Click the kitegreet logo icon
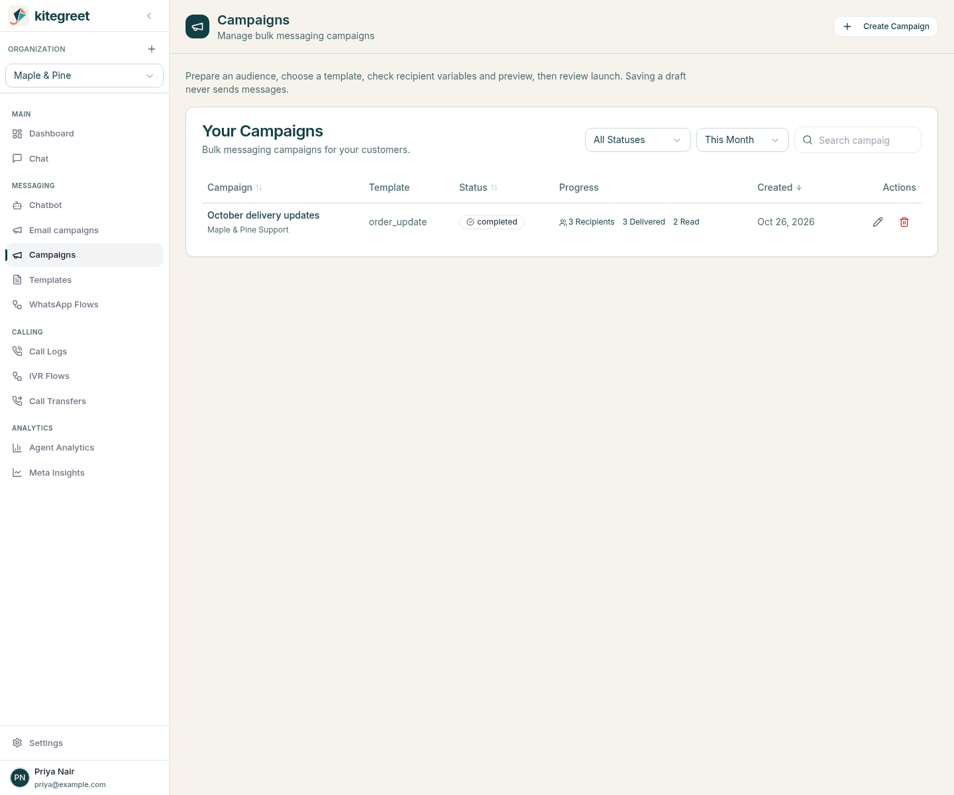Screen dimensions: 954x795 pos(19,16)
